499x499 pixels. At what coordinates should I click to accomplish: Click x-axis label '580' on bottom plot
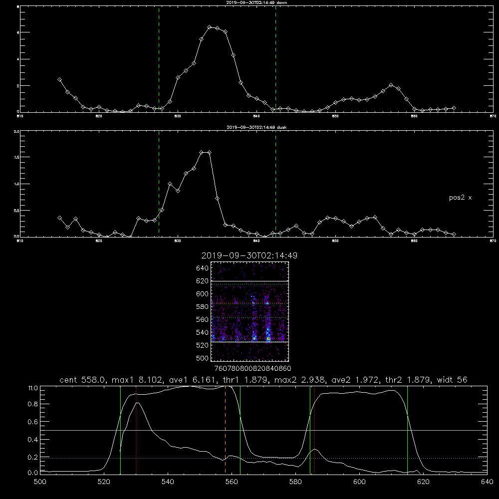[295, 482]
